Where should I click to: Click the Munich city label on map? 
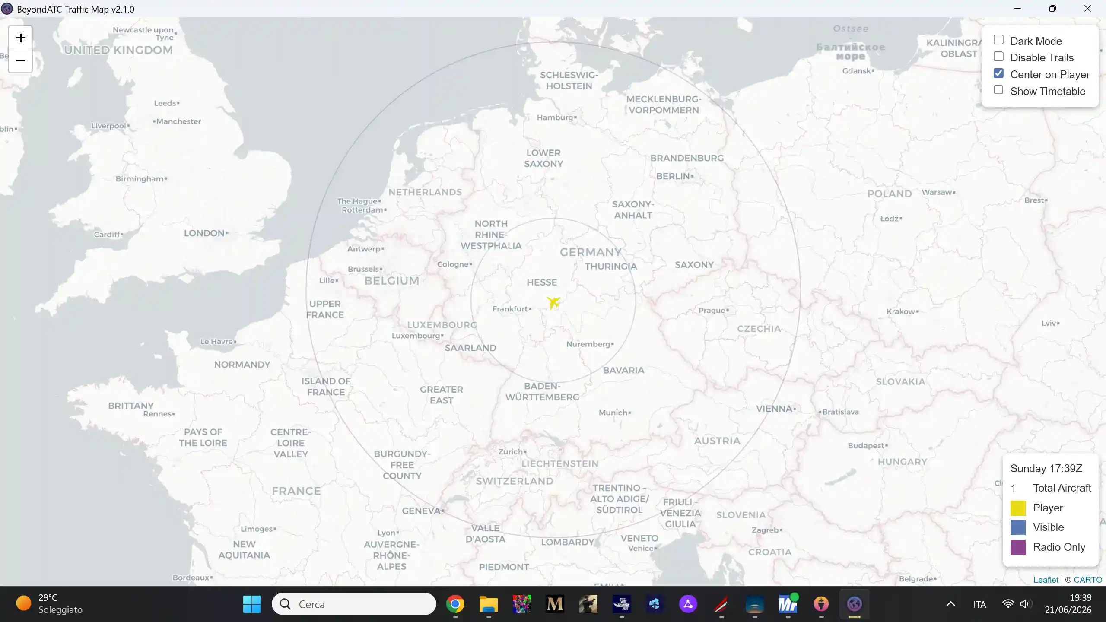(613, 413)
